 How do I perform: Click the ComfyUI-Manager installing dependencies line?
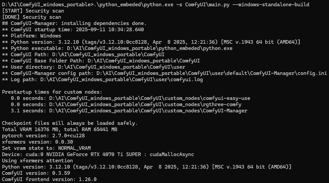click(74, 23)
